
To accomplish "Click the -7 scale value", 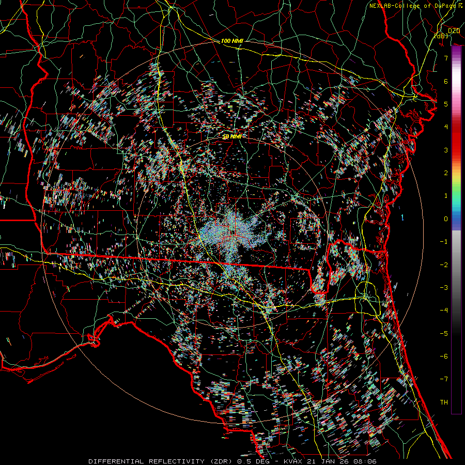I will (444, 379).
